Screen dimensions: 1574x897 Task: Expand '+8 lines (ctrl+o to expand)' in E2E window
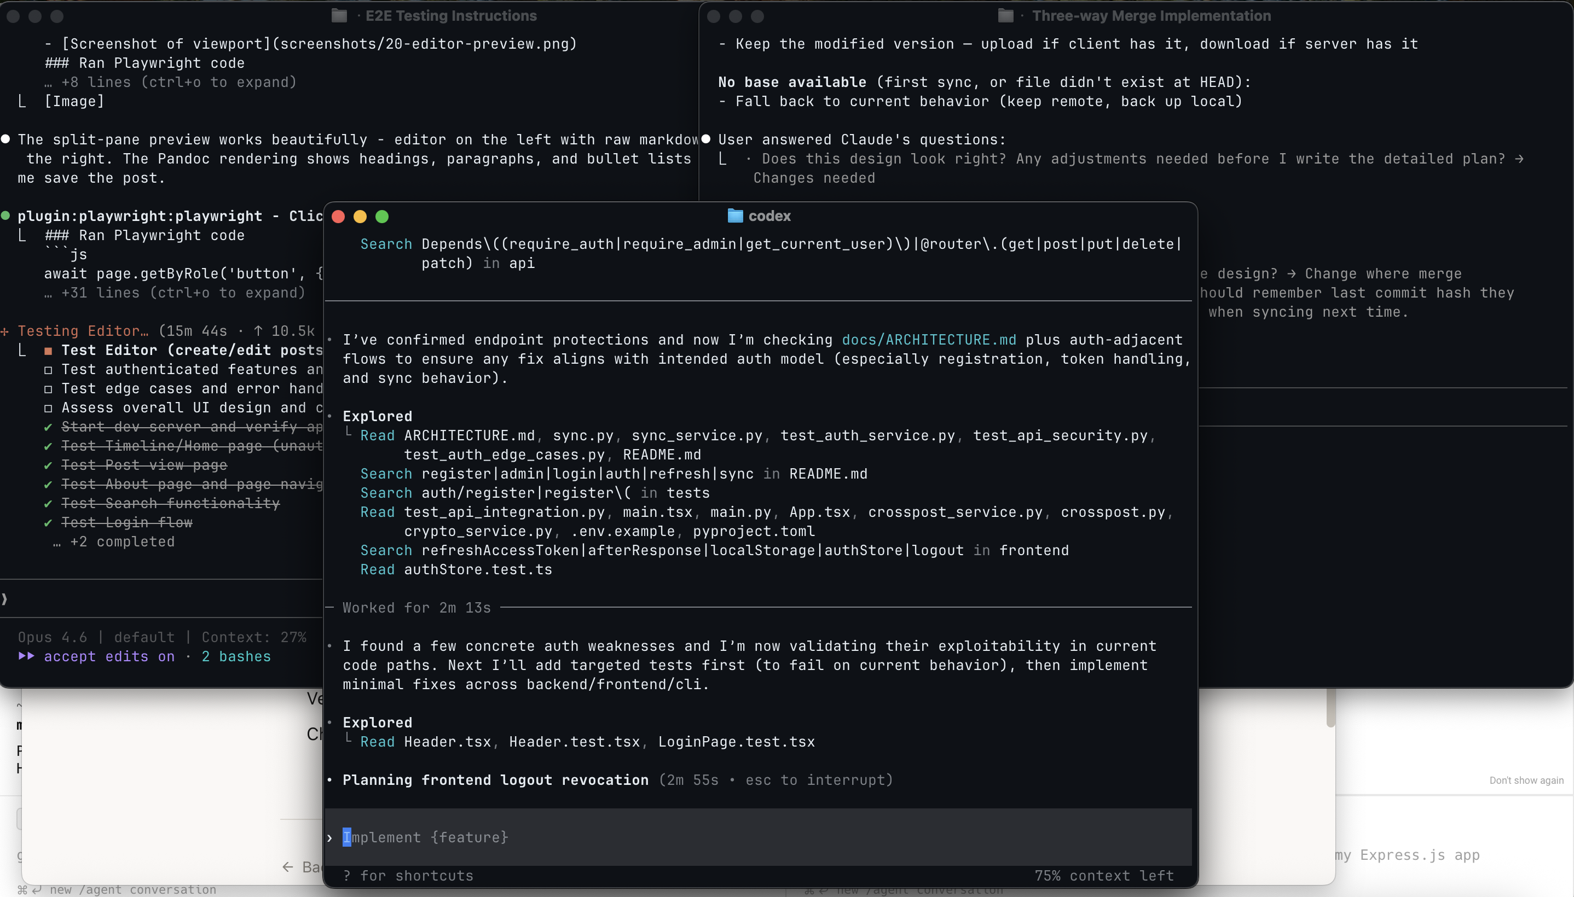coord(171,82)
